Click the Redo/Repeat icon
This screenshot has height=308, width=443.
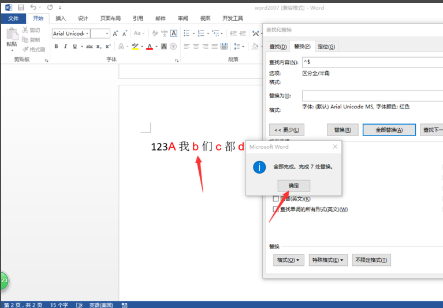(x=50, y=7)
